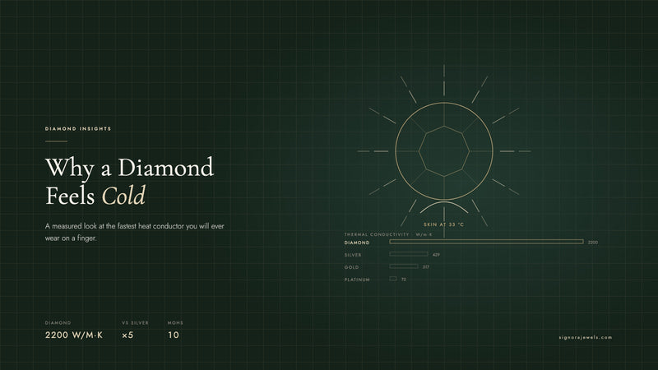Click the Silver conductivity bar
This screenshot has height=370, width=658.
409,254
